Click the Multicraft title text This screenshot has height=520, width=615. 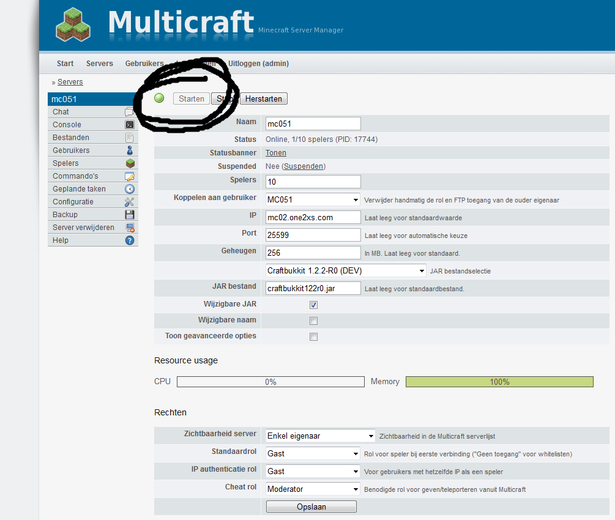point(181,22)
